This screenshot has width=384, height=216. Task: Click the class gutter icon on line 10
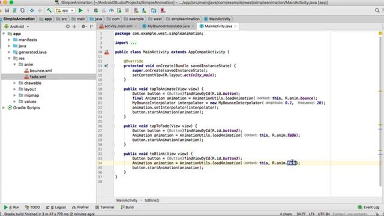(107, 52)
